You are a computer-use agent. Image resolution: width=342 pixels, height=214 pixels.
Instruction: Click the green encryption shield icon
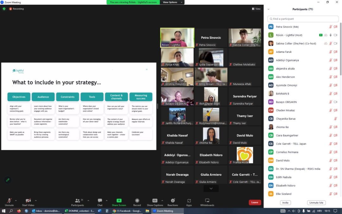point(4,9)
